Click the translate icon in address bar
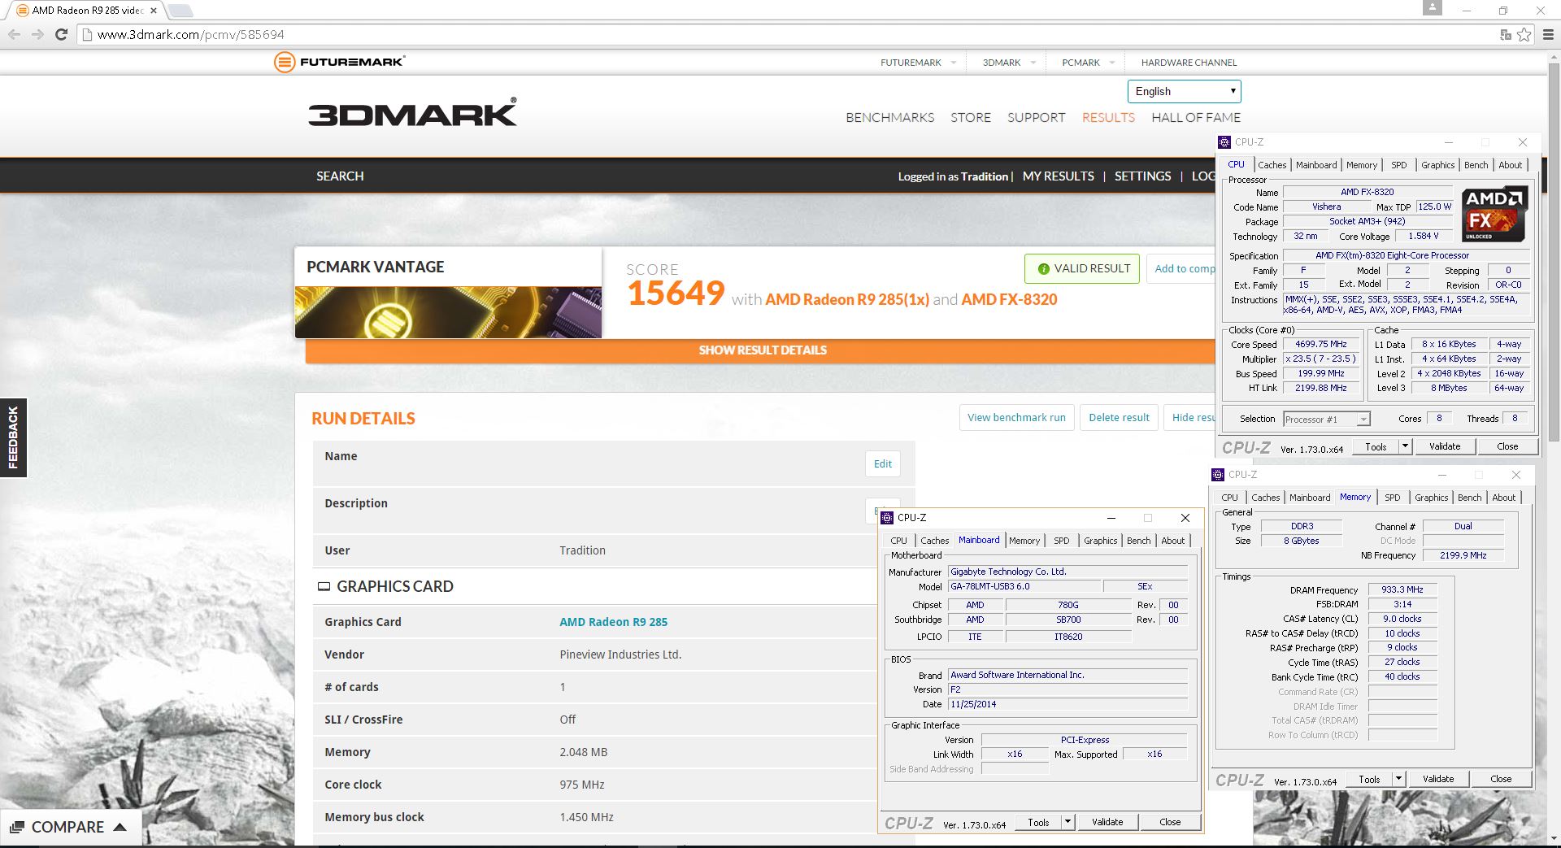 [1506, 34]
